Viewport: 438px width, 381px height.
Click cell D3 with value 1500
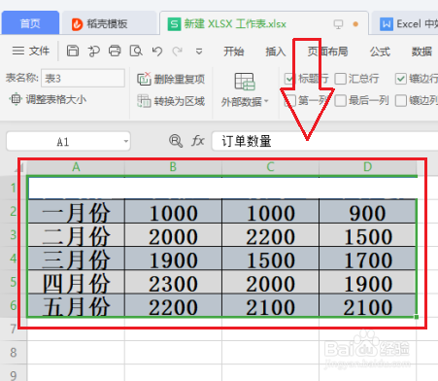[367, 235]
